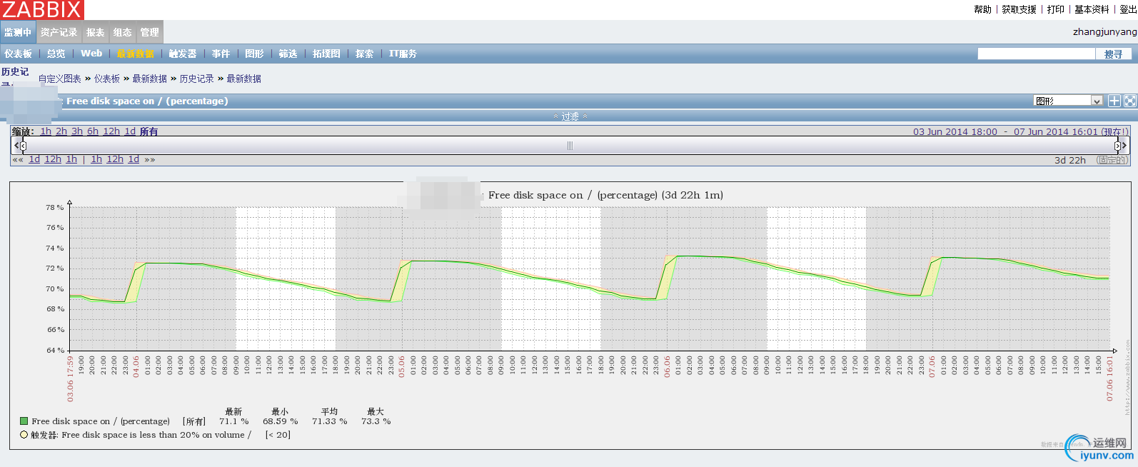Open the 管理 main menu
Image resolution: width=1138 pixels, height=467 pixels.
point(150,32)
